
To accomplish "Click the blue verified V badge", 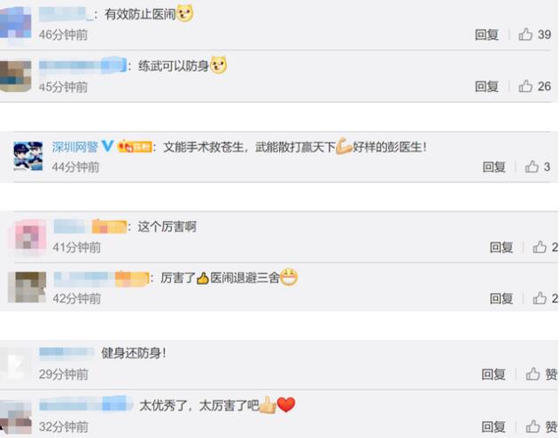I will 107,146.
